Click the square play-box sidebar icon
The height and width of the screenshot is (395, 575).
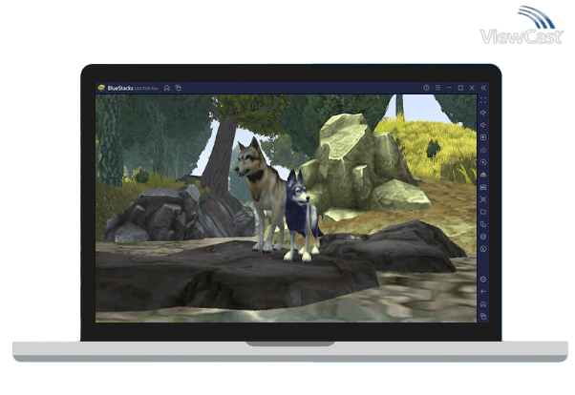(483, 137)
